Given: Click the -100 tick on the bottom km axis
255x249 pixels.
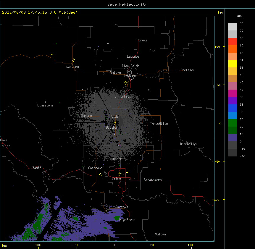Looking at the screenshot, I should tap(37, 245).
